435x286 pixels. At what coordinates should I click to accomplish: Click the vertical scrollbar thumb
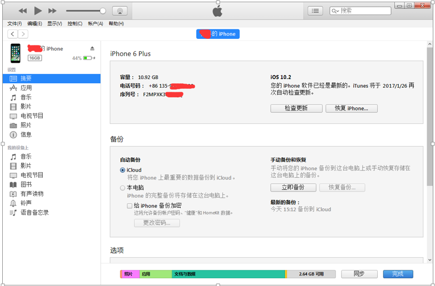(x=430, y=116)
